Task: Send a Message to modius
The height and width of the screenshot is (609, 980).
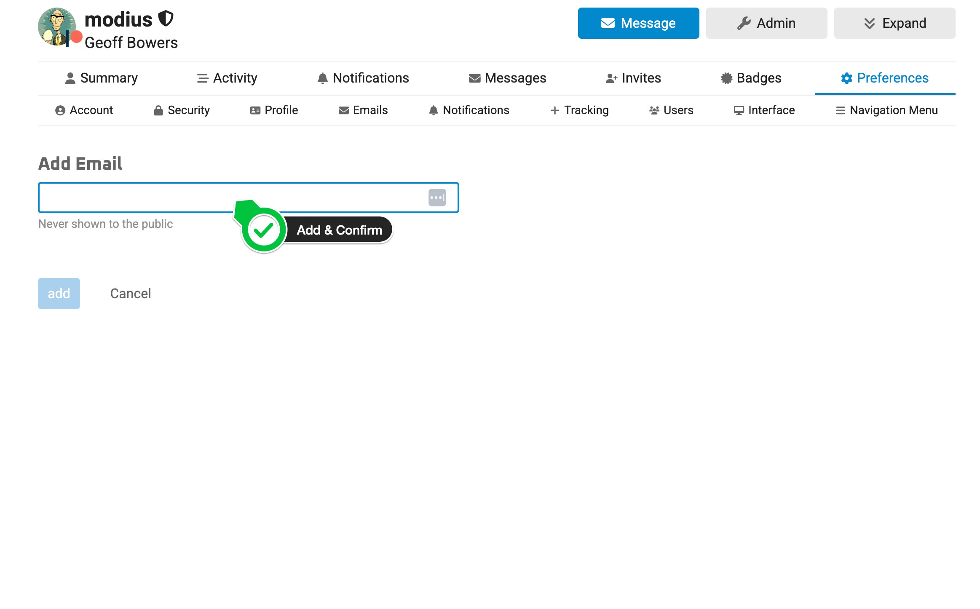Action: 638,23
